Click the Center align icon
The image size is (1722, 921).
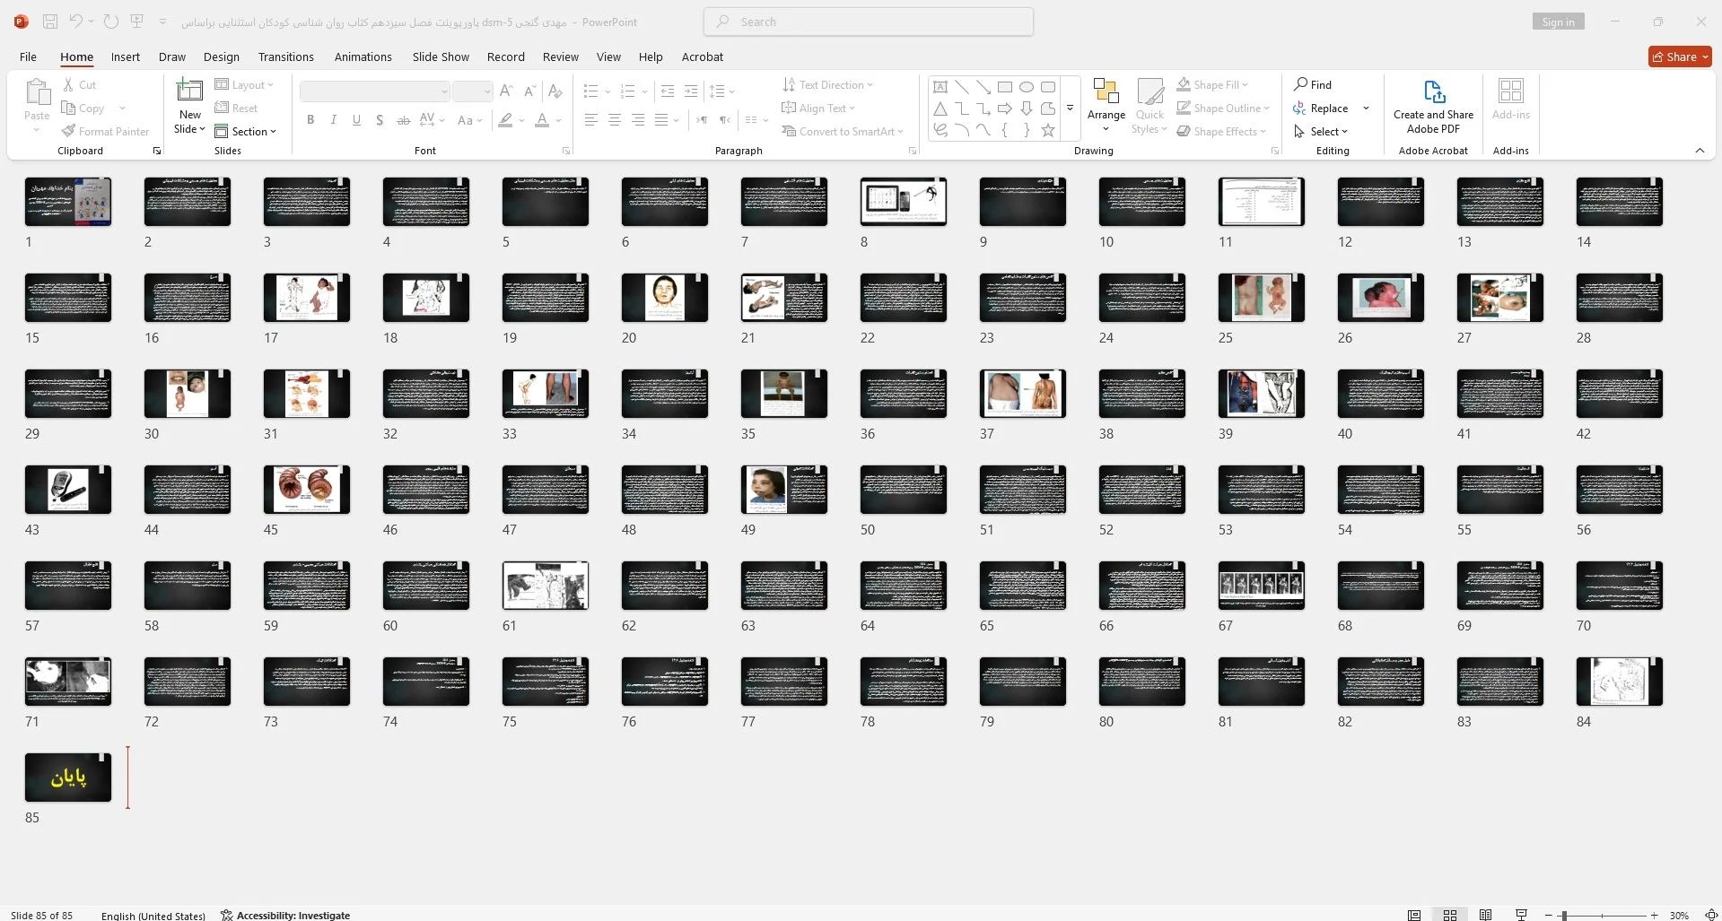coord(615,119)
